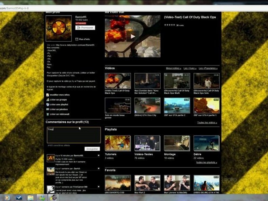Click inside the profile comment text box
The image size is (268, 201).
pyautogui.click(x=74, y=135)
